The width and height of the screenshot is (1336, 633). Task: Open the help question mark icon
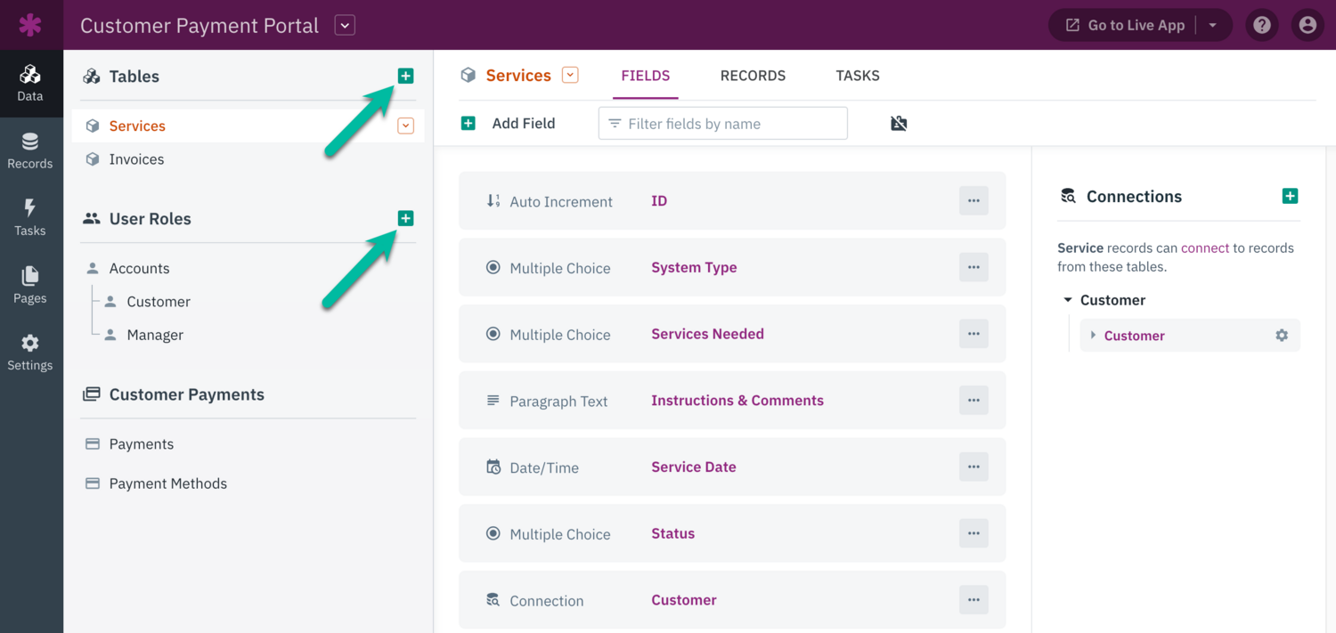pos(1262,25)
